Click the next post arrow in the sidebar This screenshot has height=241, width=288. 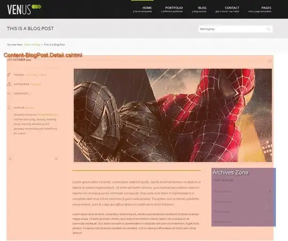tap(56, 159)
